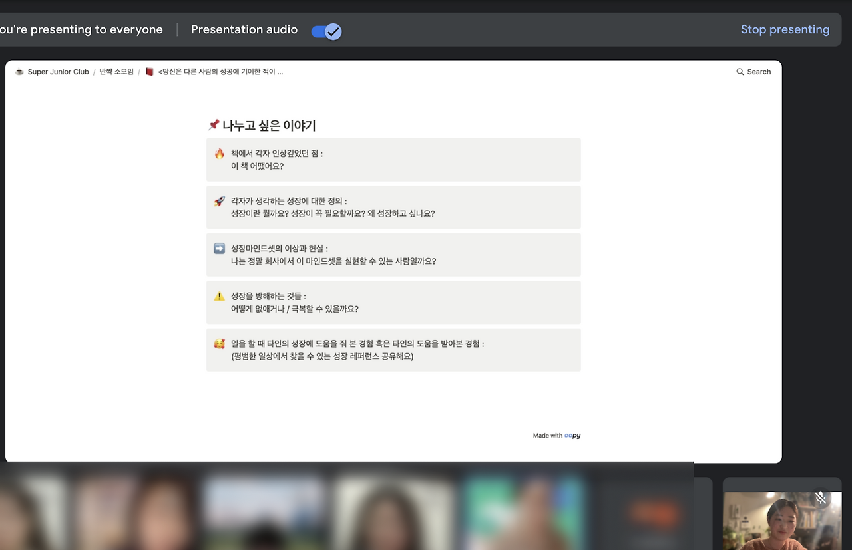Click the fire emoji in the first discussion block
The height and width of the screenshot is (550, 852).
click(220, 153)
